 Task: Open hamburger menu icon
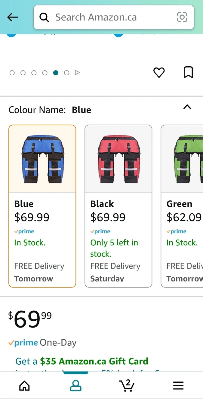(178, 385)
